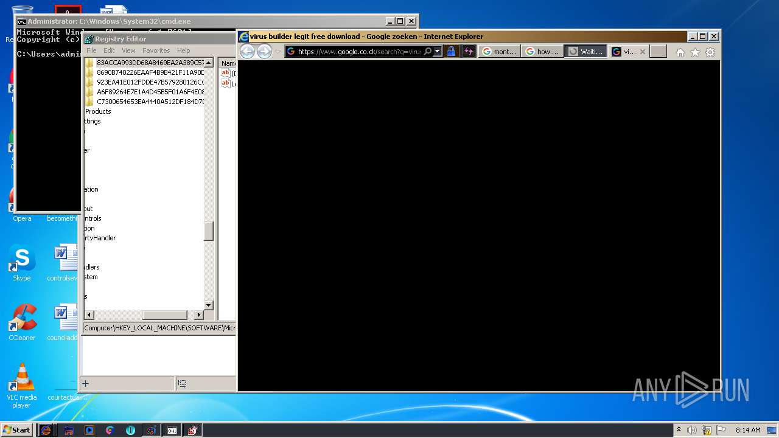This screenshot has height=438, width=779.
Task: Select the first 'ab' string value icon
Action: 226,73
